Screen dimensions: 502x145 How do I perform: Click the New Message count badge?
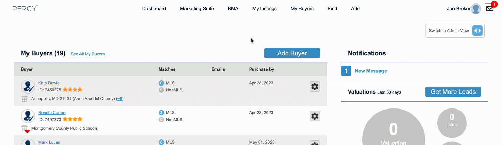[x=346, y=71]
